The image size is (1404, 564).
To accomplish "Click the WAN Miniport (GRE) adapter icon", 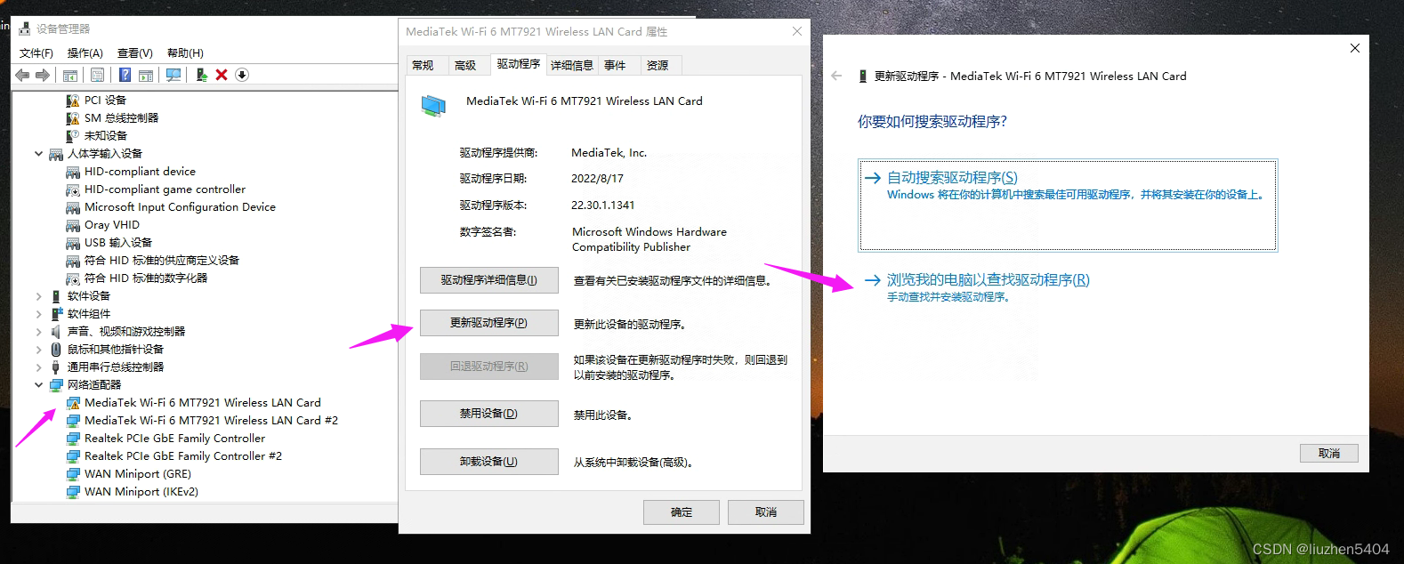I will tap(73, 474).
